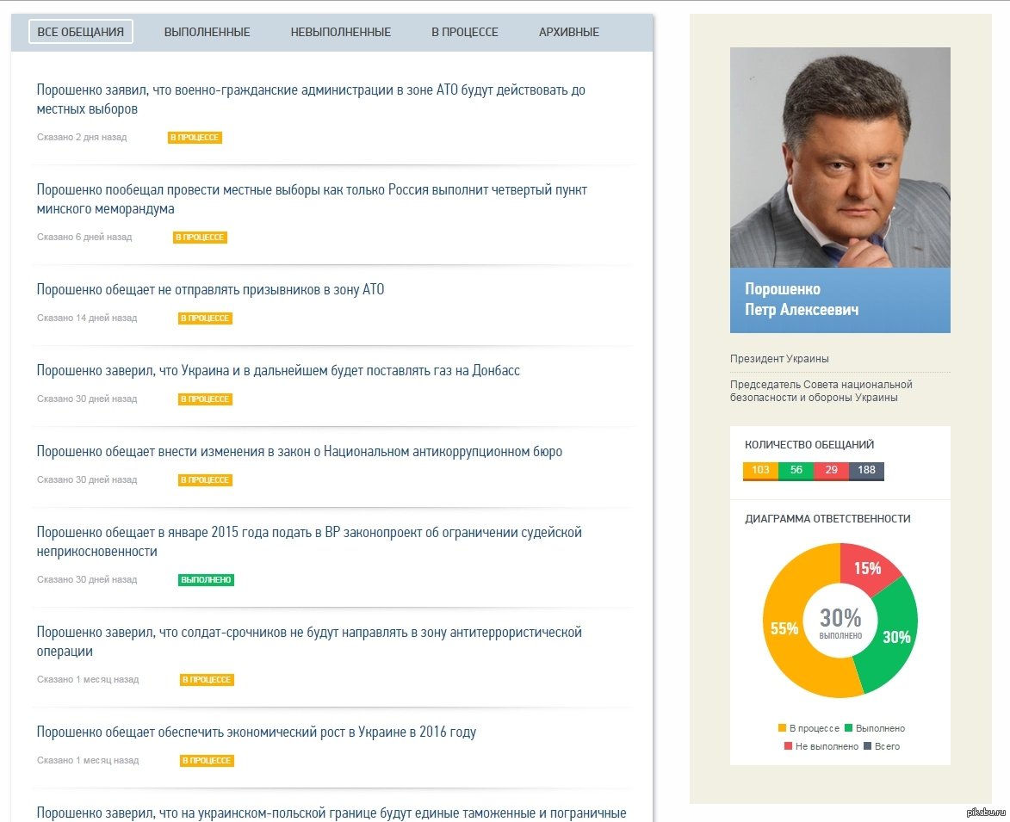Click the dark 'Всего' legend marker
The width and height of the screenshot is (1010, 822).
[868, 746]
